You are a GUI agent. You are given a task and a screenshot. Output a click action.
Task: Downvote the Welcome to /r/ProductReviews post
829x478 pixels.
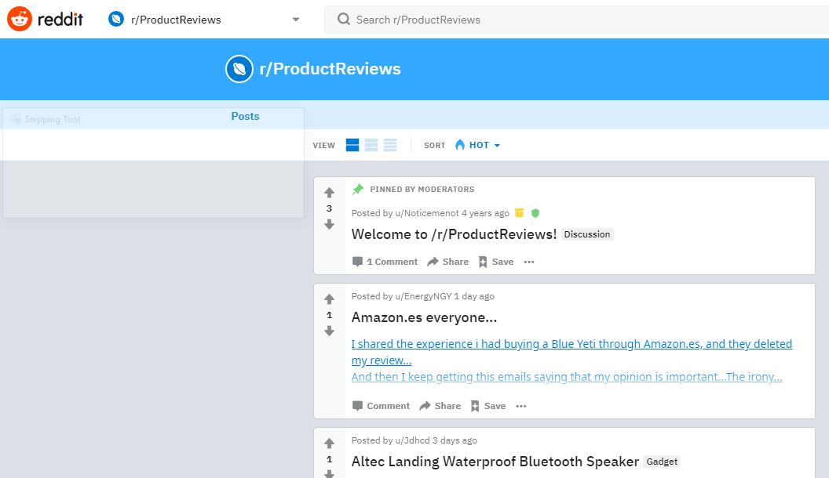330,224
